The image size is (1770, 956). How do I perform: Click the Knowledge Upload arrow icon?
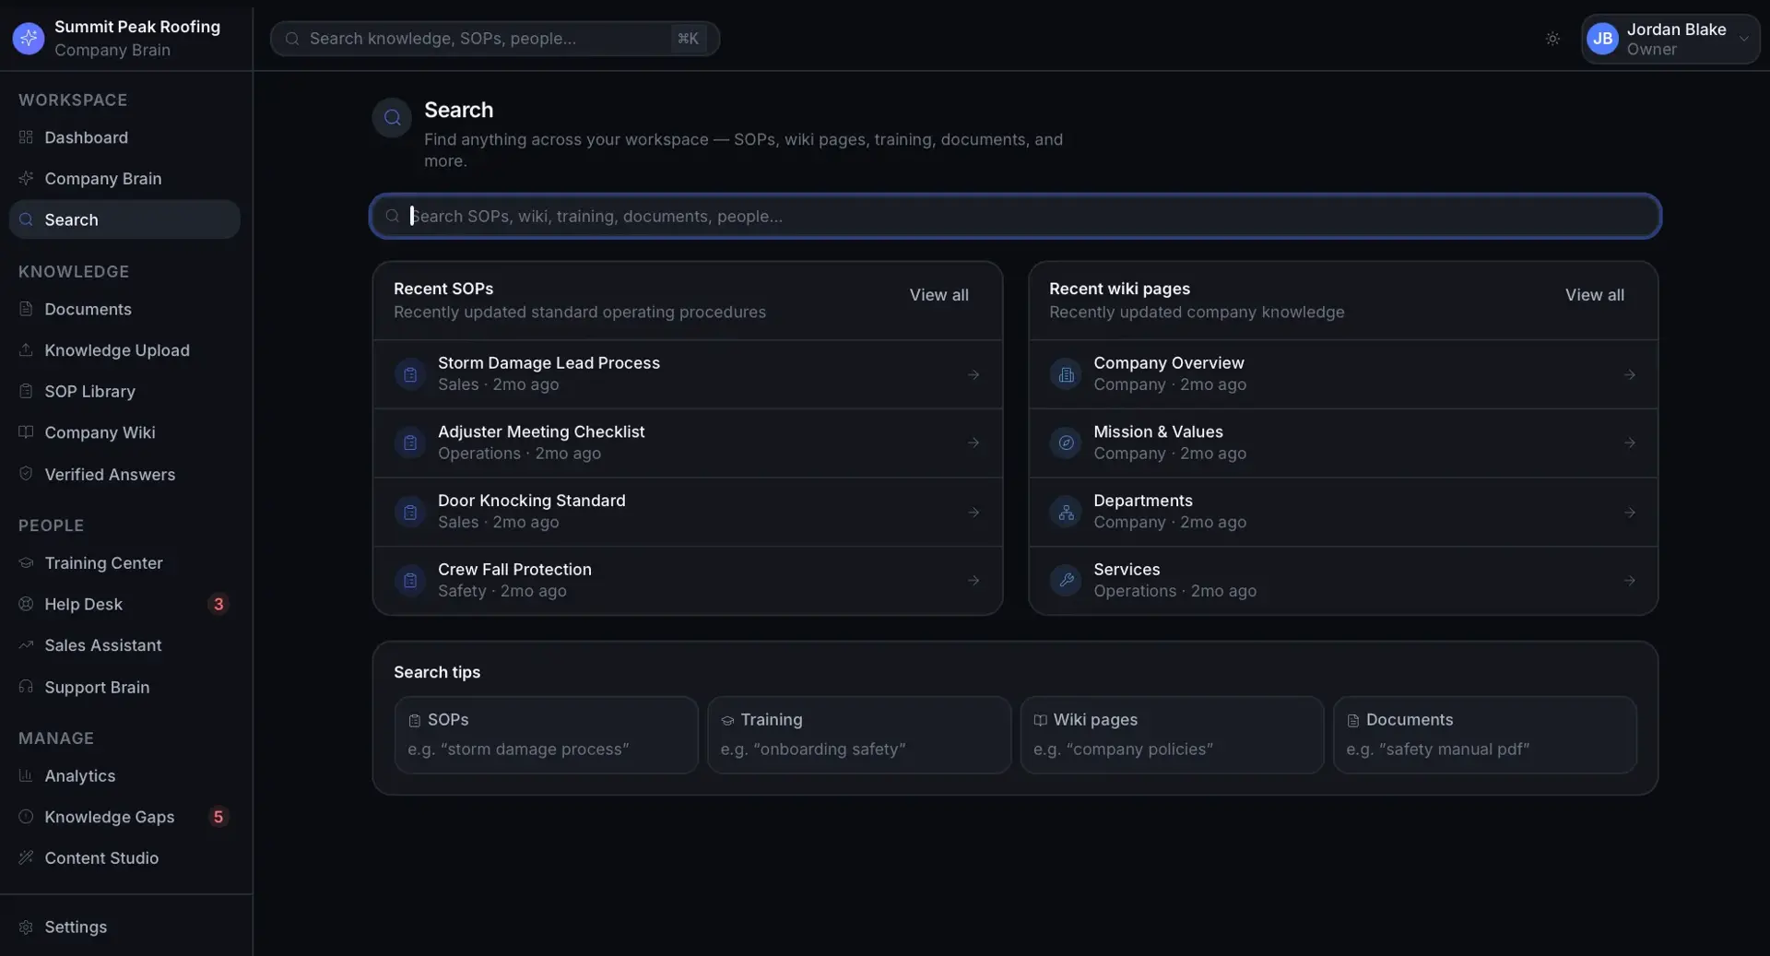tap(26, 349)
